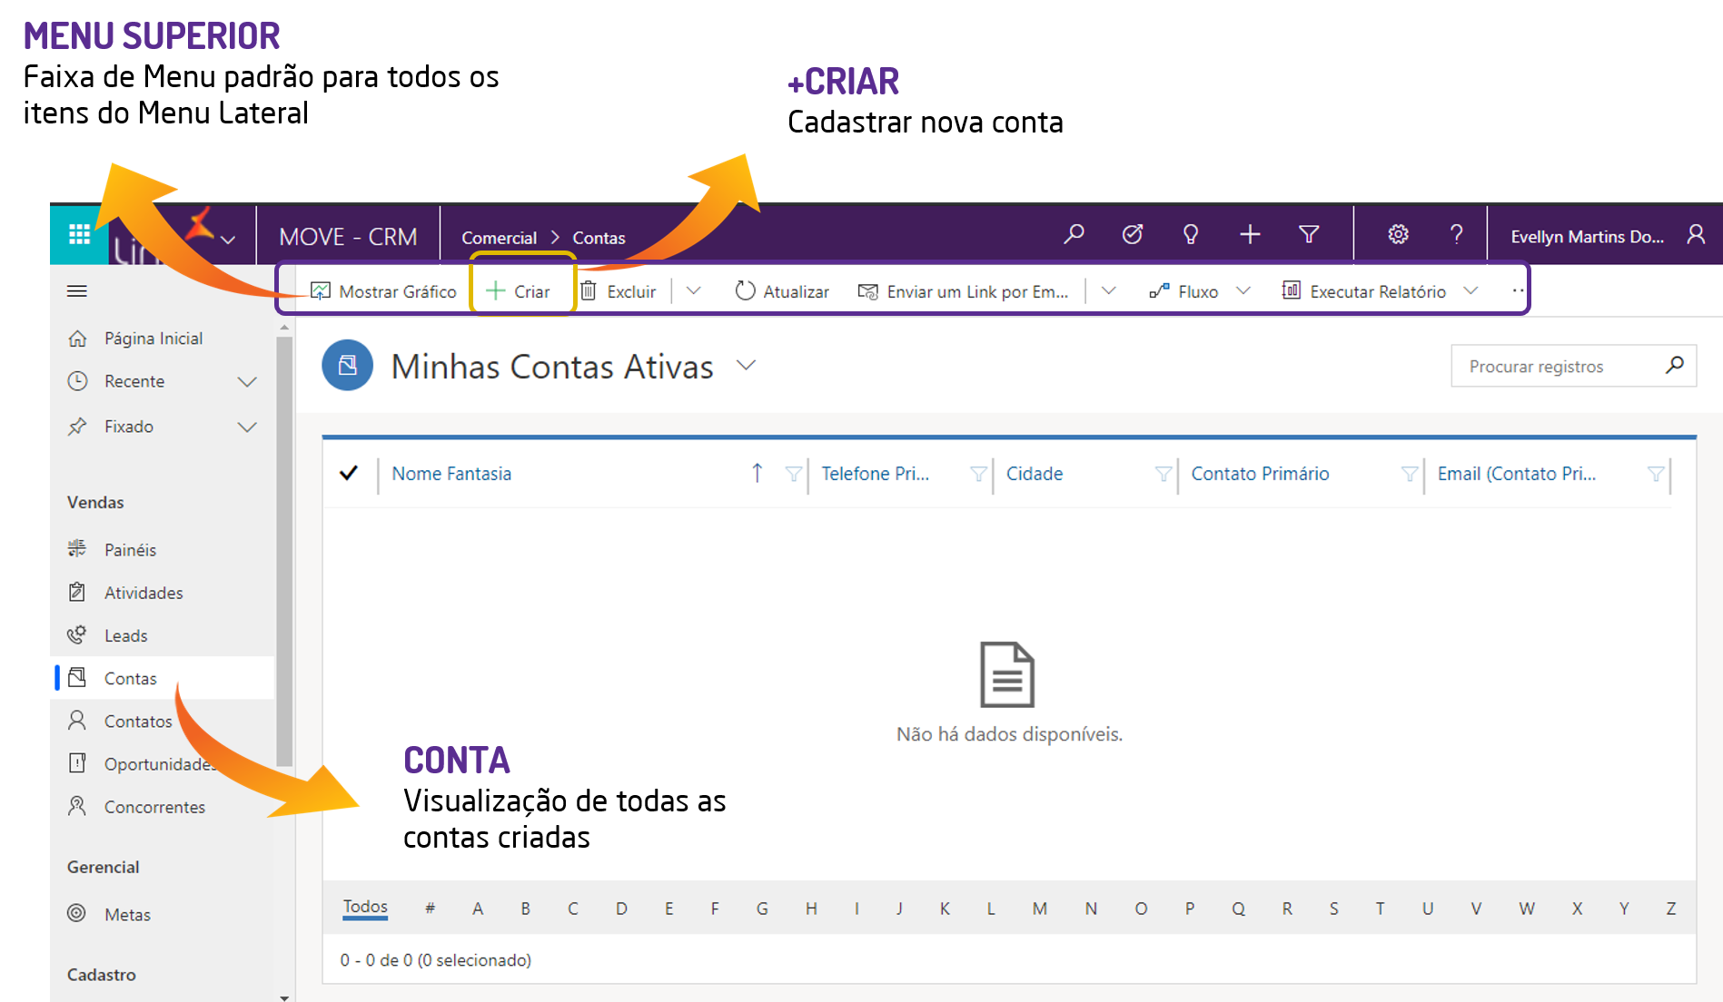The image size is (1723, 1002).
Task: Open the dropdown arrow beside Excluir
Action: (x=694, y=291)
